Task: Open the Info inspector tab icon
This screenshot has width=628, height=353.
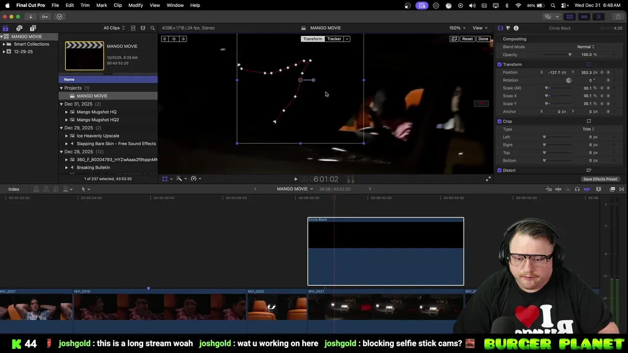Action: [x=516, y=28]
